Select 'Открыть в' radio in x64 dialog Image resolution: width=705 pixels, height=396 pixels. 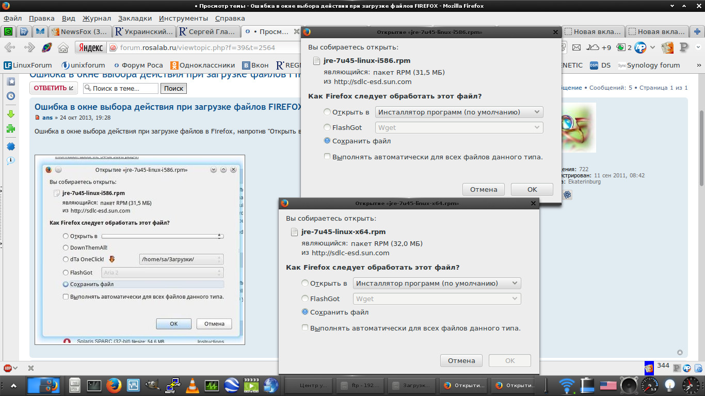[305, 283]
